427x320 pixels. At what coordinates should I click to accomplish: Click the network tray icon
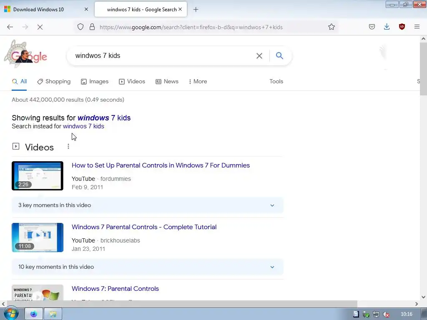point(376,314)
